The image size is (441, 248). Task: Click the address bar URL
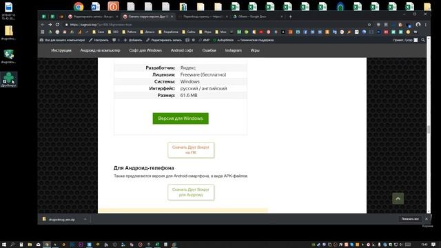coord(101,25)
